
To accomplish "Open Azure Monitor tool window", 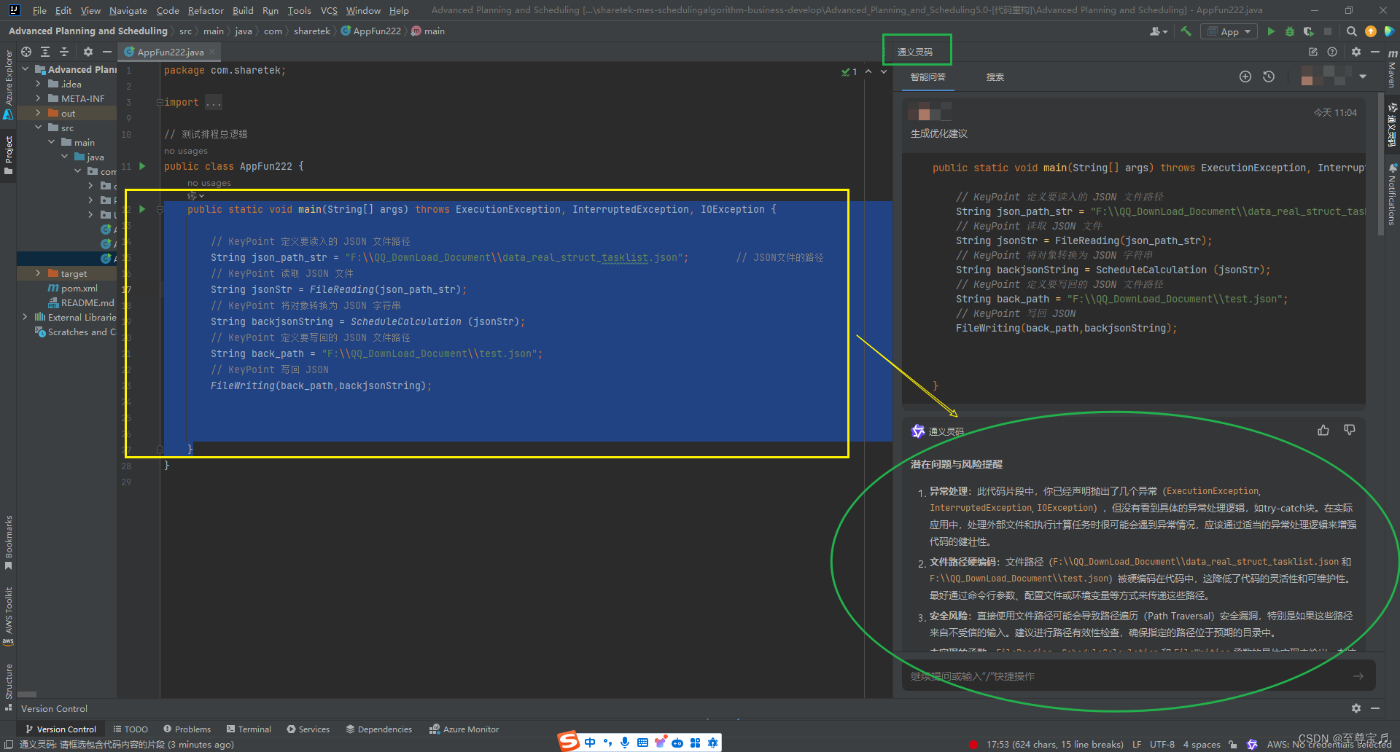I will coord(464,729).
